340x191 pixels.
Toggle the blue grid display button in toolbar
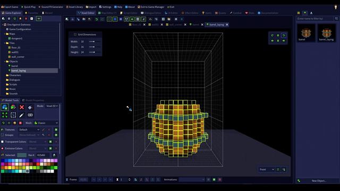115,19
